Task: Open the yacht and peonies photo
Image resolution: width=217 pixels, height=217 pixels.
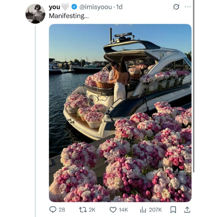Action: point(120,113)
